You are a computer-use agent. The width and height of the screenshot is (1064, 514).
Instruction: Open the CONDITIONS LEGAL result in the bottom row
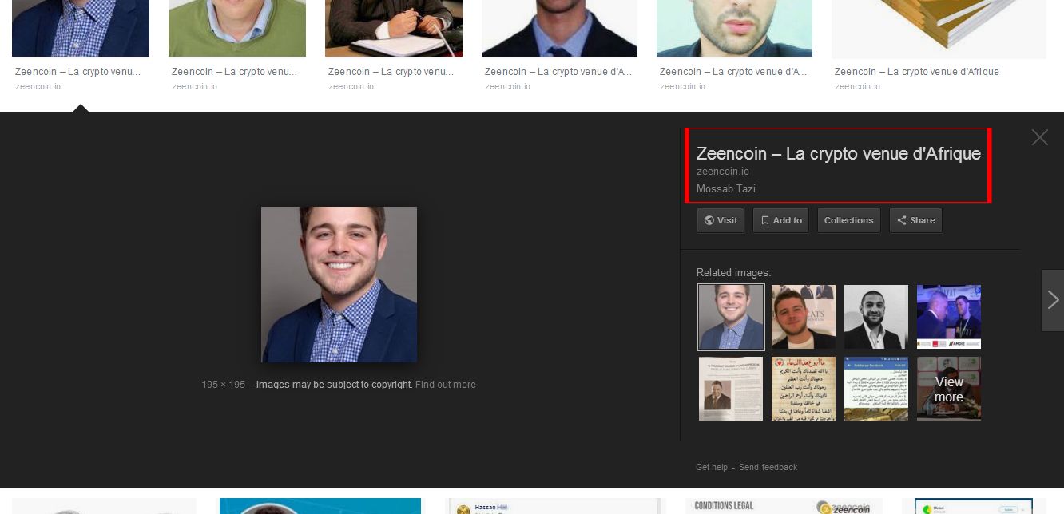[784, 506]
